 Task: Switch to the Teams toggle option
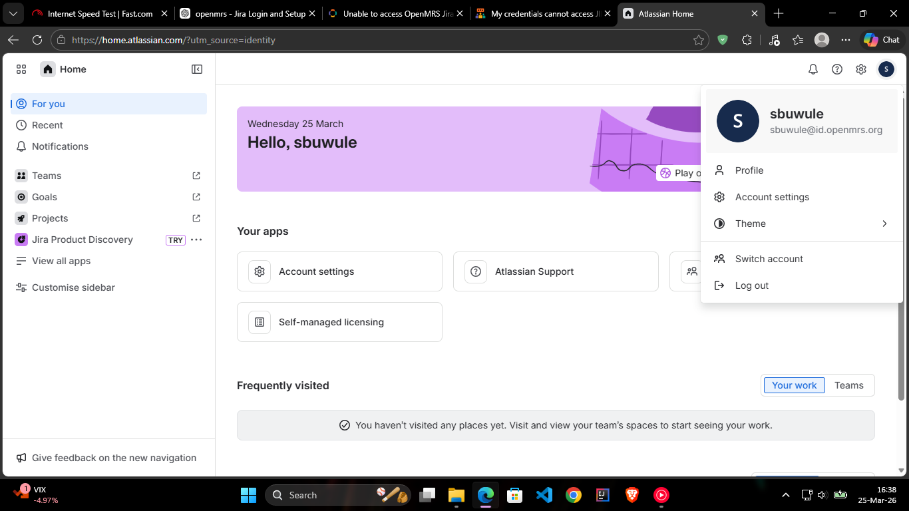coord(848,385)
